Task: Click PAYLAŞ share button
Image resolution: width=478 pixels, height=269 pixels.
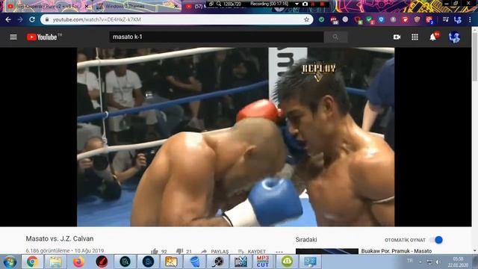Action: 215,252
